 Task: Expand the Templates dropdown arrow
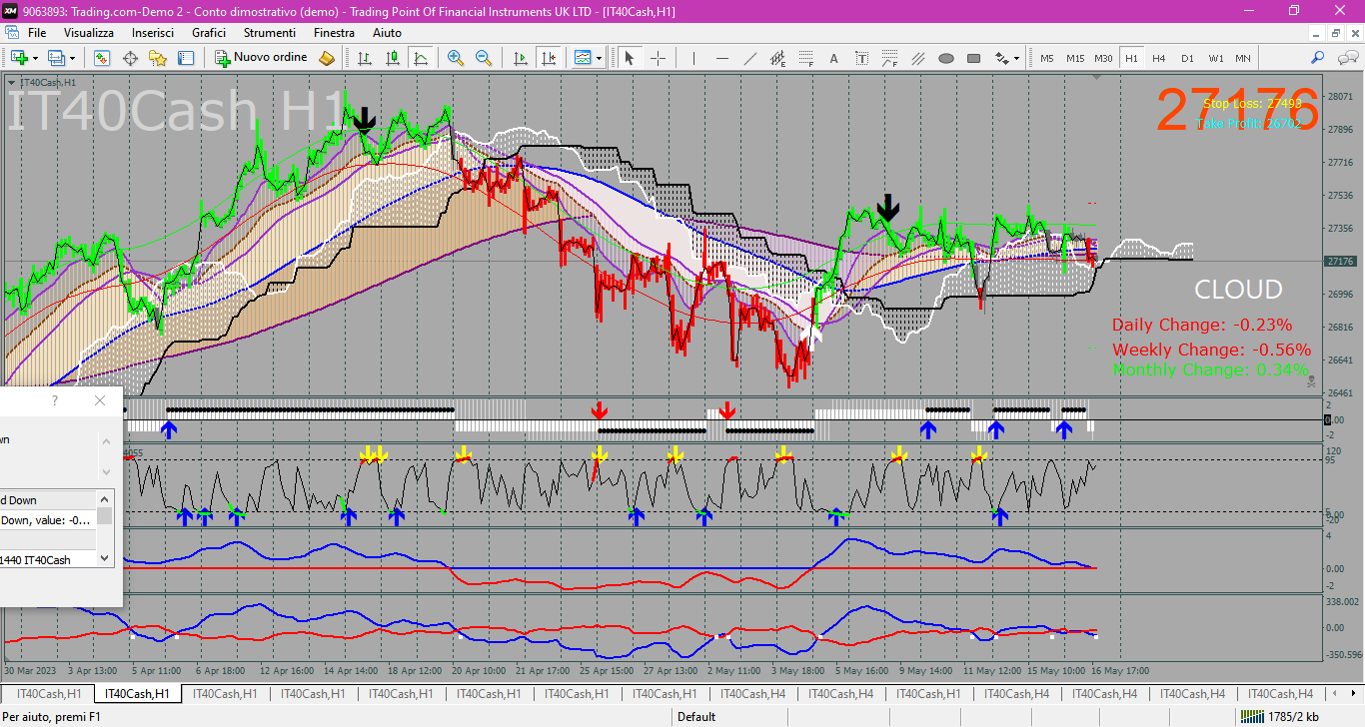pos(599,58)
